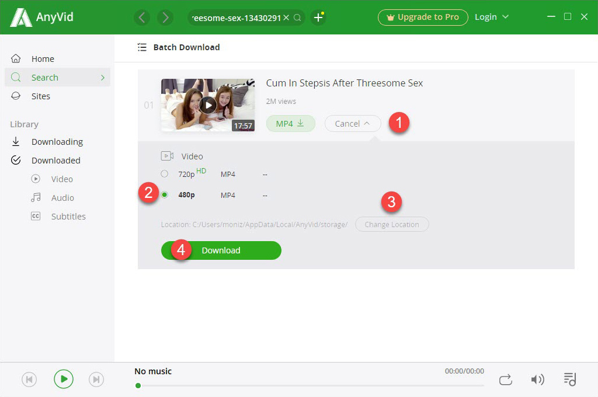Image resolution: width=598 pixels, height=397 pixels.
Task: Click the Home house icon in the sidebar
Action: [16, 59]
